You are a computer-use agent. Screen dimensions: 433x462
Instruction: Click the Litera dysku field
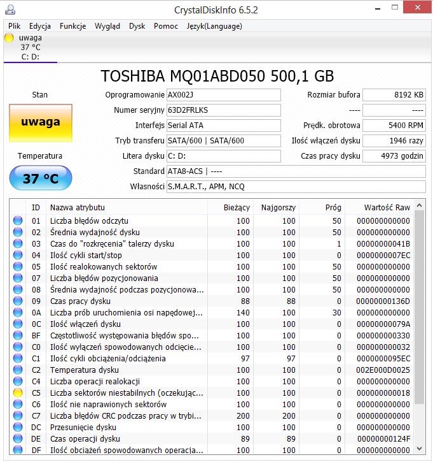coord(224,156)
